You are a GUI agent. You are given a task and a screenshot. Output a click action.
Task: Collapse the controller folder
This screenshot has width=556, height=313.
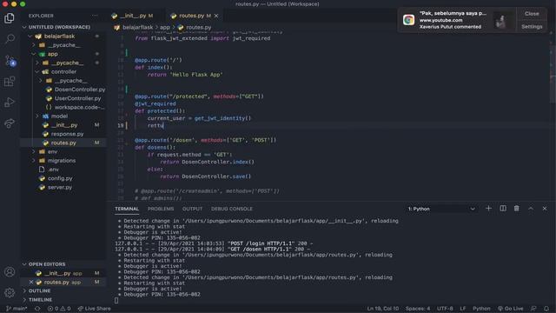coord(63,71)
